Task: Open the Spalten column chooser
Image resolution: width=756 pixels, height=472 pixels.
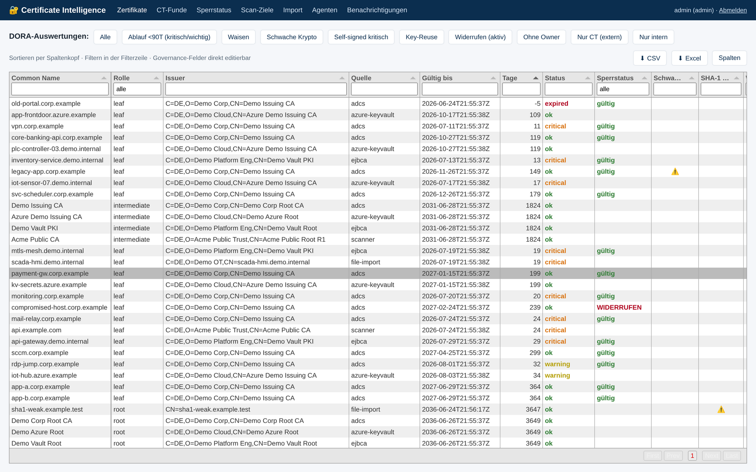Action: coord(730,58)
